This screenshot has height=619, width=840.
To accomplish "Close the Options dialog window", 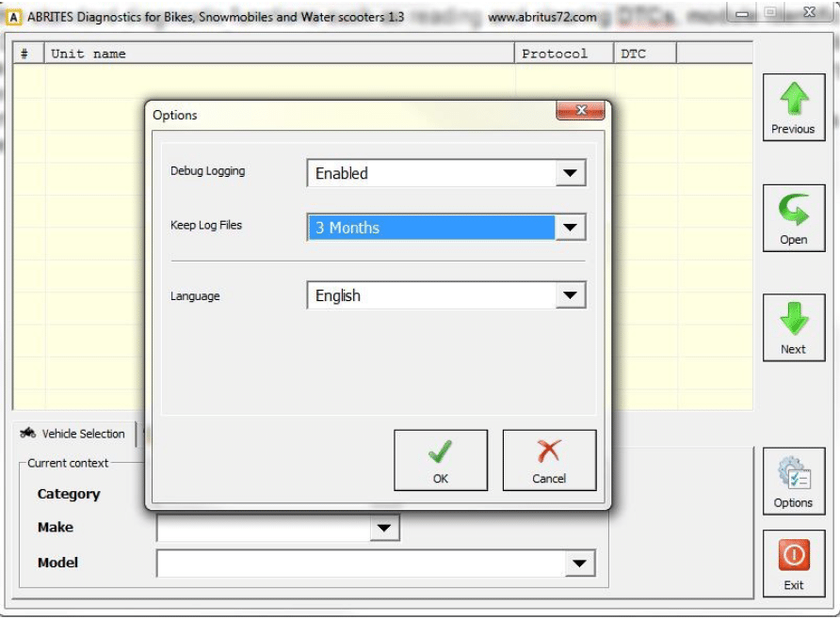I will tap(580, 111).
